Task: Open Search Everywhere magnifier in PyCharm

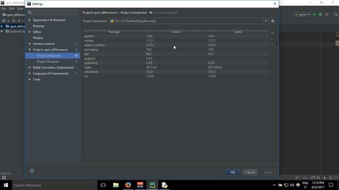Action: point(335,14)
